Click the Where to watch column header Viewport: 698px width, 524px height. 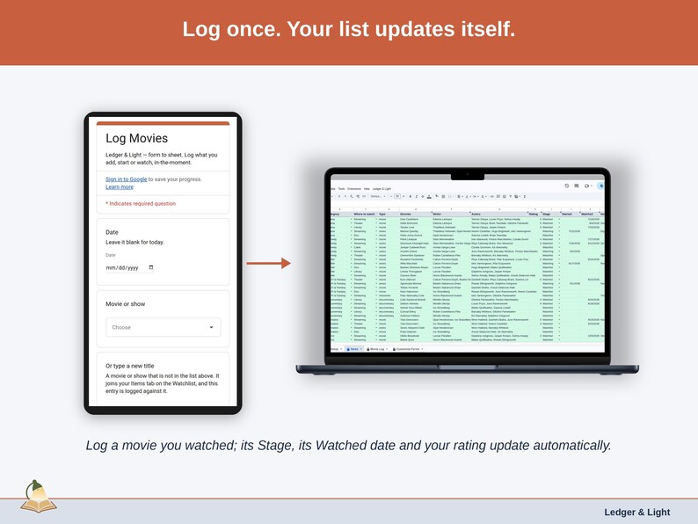(364, 214)
